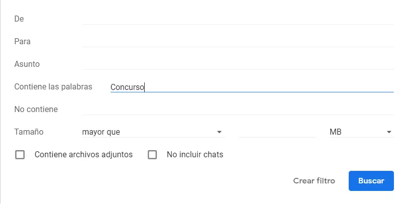The width and height of the screenshot is (408, 204).
Task: Click the "Tamaño" size label
Action: (29, 132)
